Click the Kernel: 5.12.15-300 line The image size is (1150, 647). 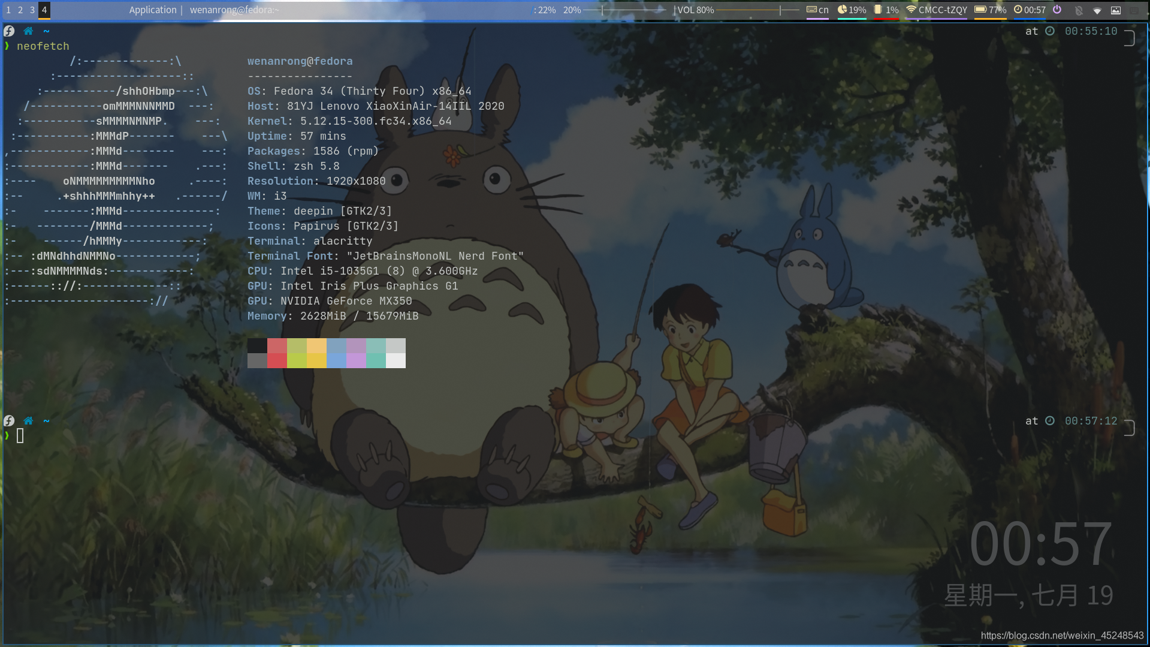point(349,121)
